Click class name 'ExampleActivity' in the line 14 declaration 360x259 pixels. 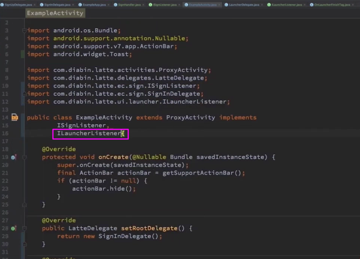click(x=104, y=117)
